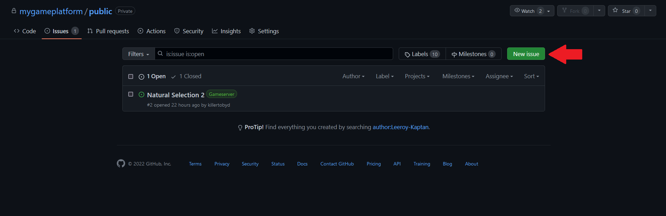This screenshot has width=666, height=216.
Task: Open the Labels list button
Action: (x=422, y=54)
